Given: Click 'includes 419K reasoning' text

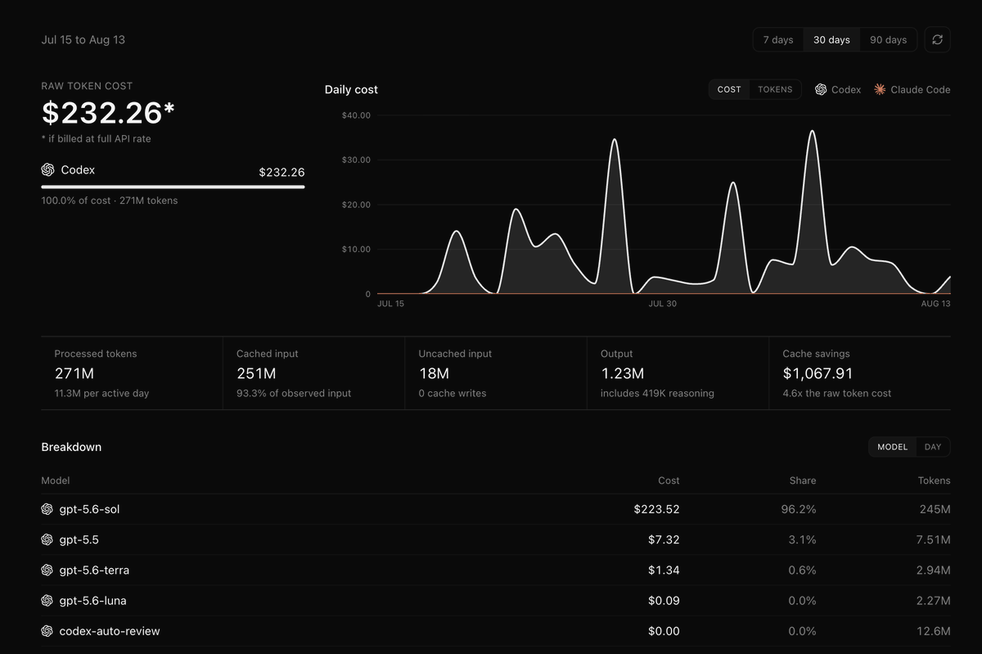Looking at the screenshot, I should tap(657, 393).
